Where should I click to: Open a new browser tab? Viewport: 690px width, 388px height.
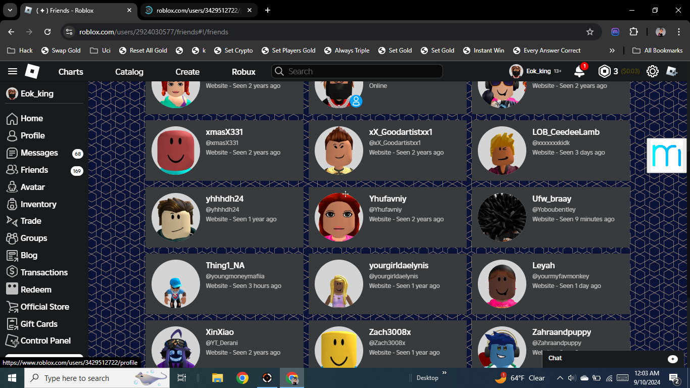pyautogui.click(x=268, y=10)
